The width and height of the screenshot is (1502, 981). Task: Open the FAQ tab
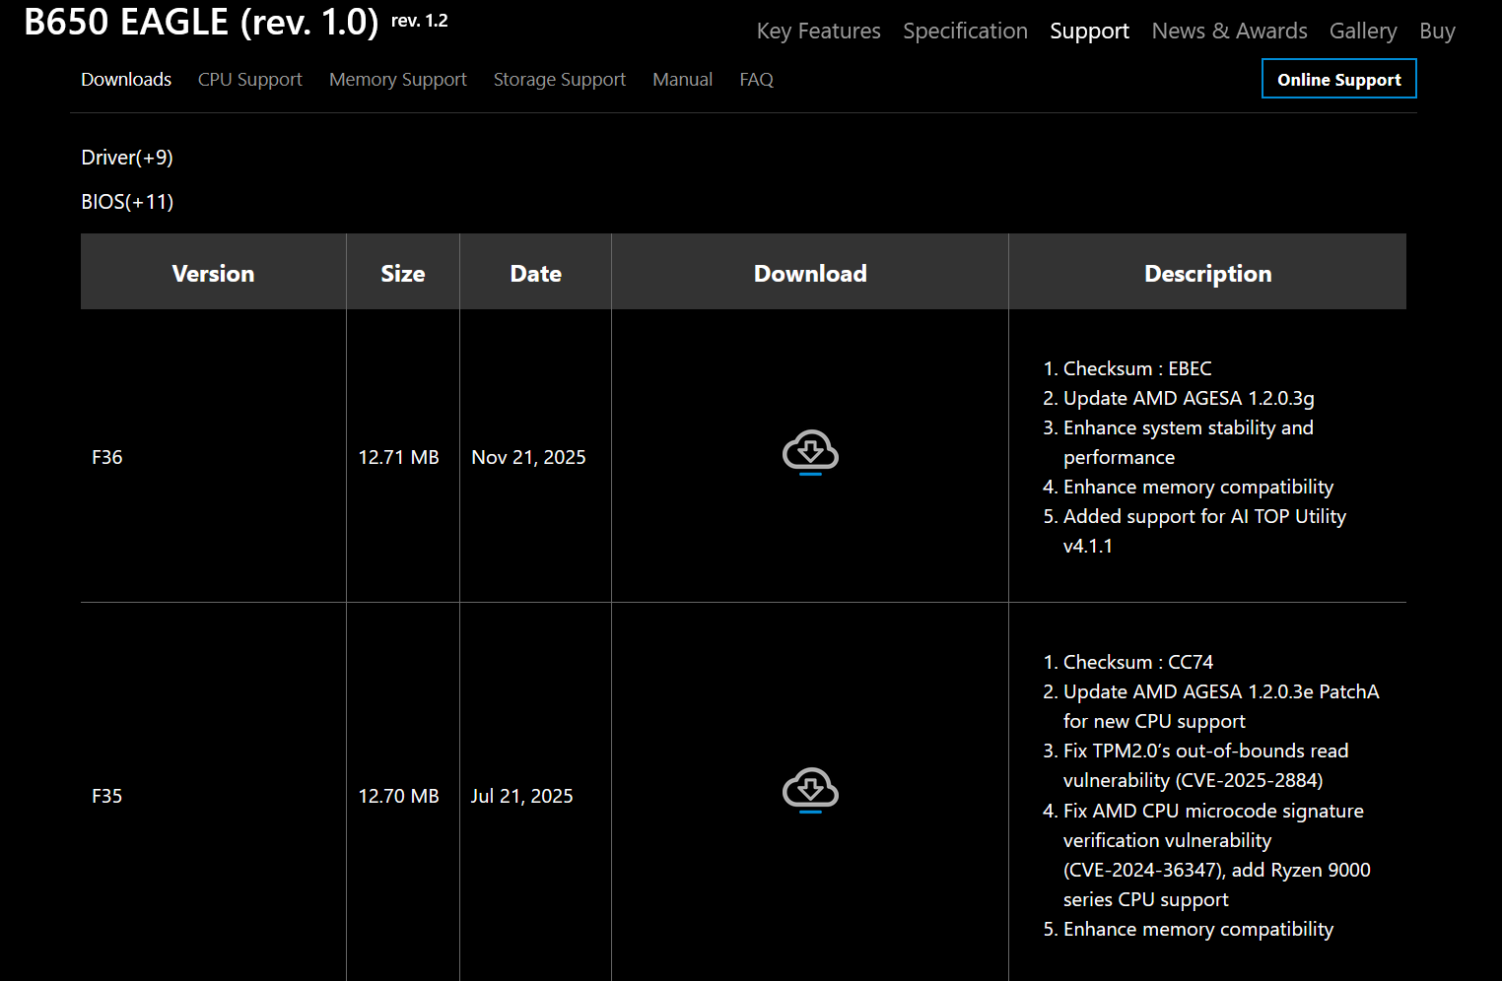pos(756,80)
